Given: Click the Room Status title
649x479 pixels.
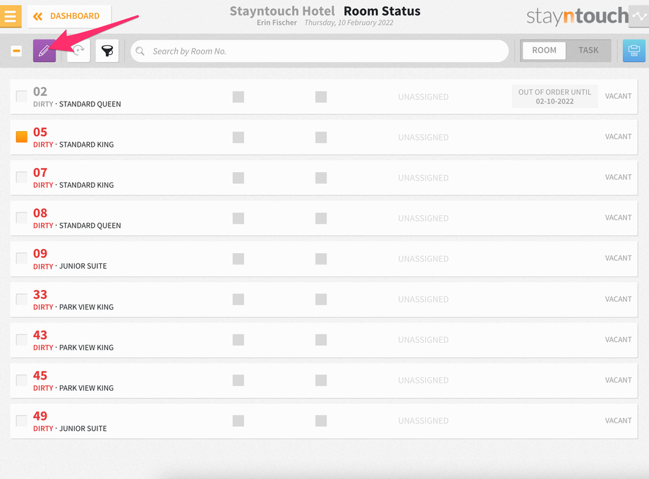Looking at the screenshot, I should pyautogui.click(x=382, y=11).
